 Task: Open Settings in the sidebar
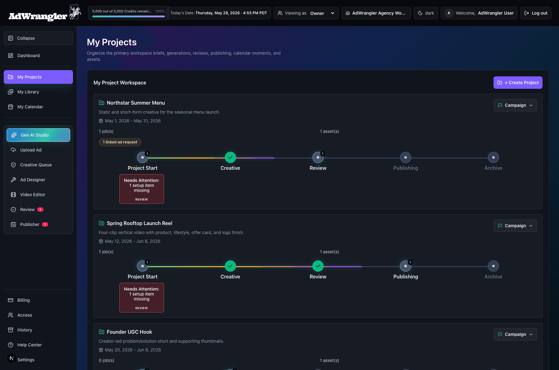tap(26, 360)
